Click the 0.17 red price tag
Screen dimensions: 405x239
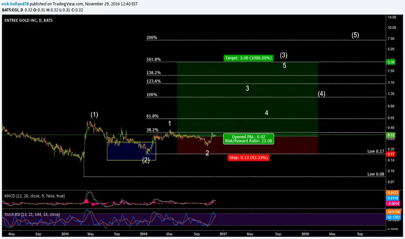pyautogui.click(x=391, y=154)
